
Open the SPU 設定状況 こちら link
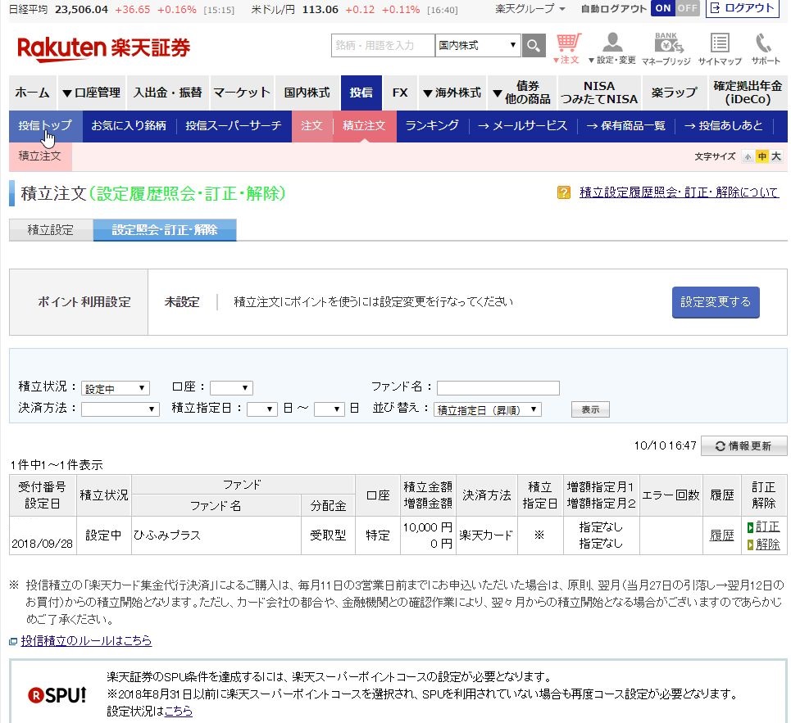[x=179, y=712]
